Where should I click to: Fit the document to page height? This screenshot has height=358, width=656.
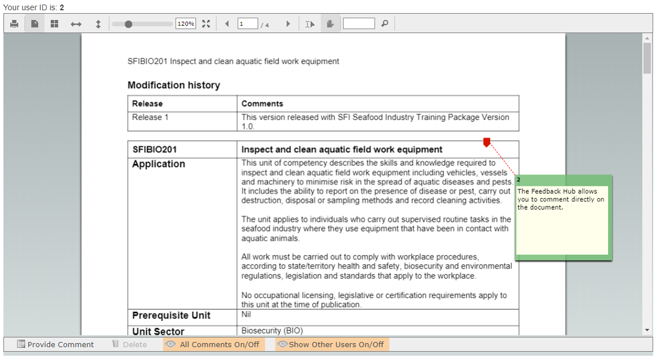(98, 24)
